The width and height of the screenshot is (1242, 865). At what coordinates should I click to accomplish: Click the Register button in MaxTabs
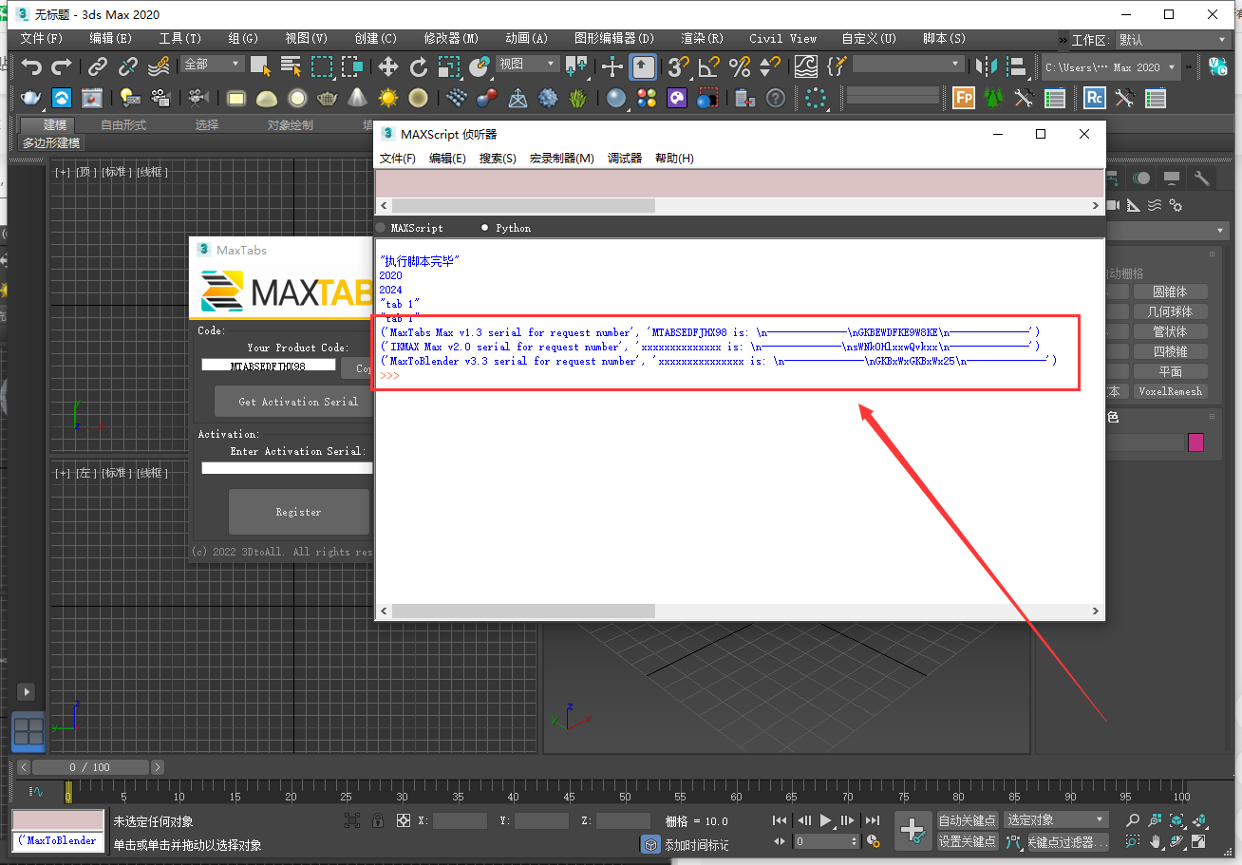298,512
